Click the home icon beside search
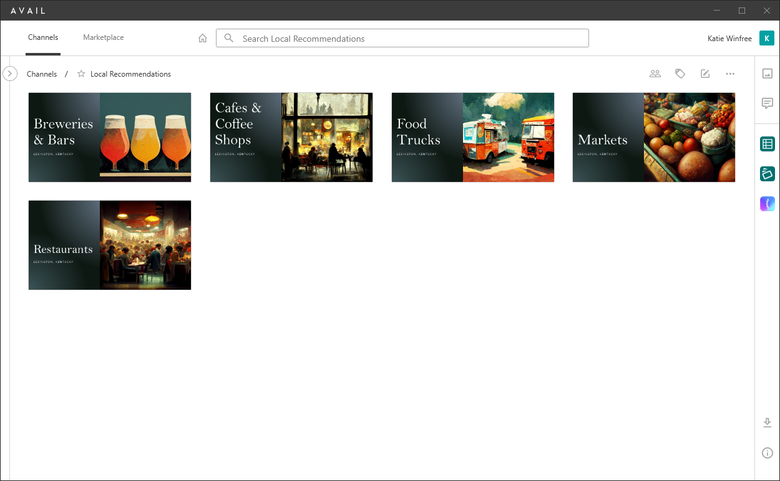 pyautogui.click(x=203, y=39)
